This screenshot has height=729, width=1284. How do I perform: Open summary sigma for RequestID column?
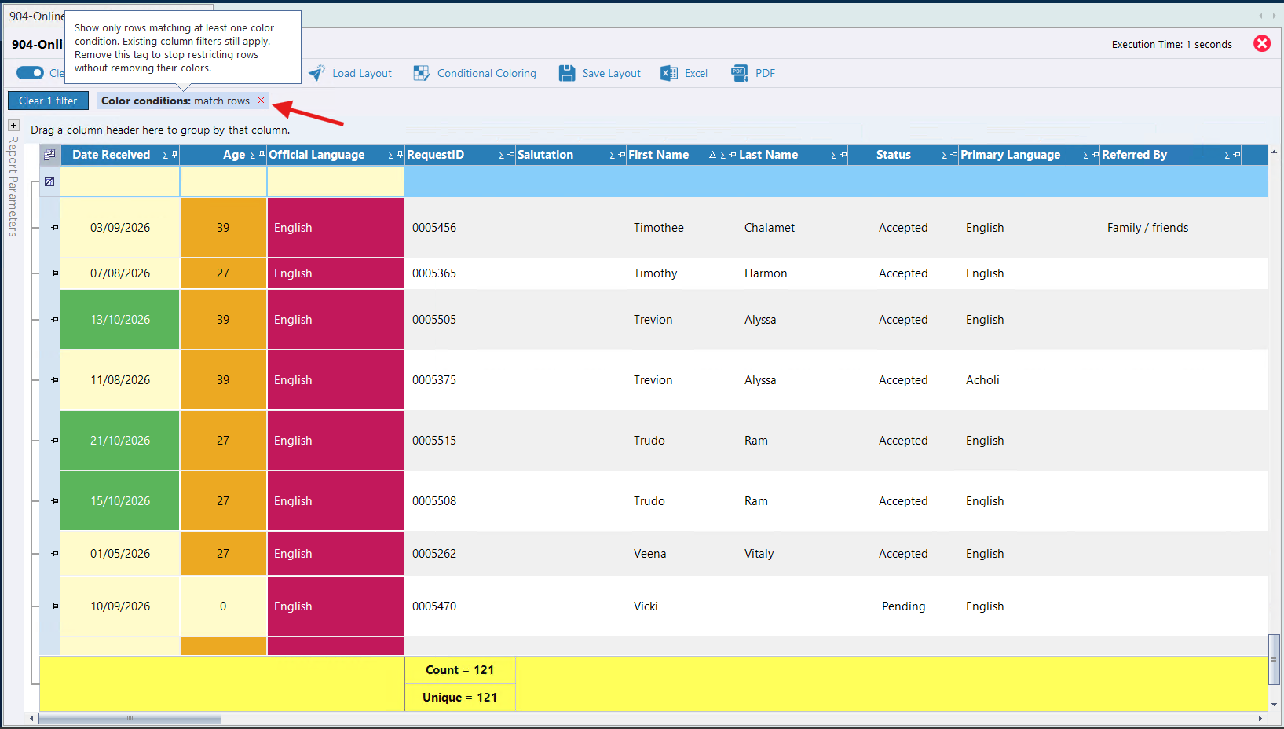pyautogui.click(x=501, y=155)
